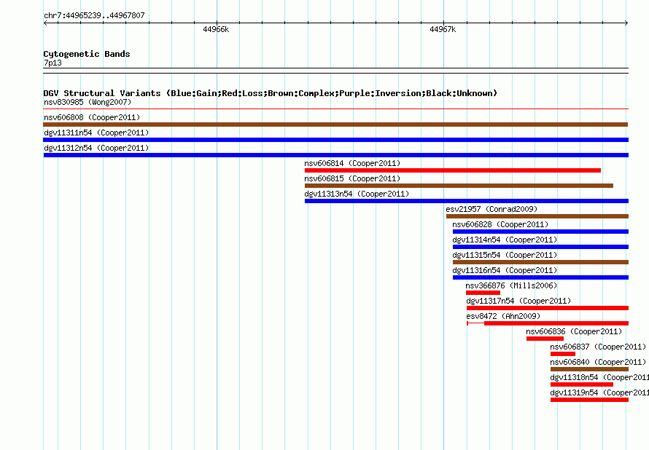Click the blue dgv11314n54 gain bar

pyautogui.click(x=540, y=247)
